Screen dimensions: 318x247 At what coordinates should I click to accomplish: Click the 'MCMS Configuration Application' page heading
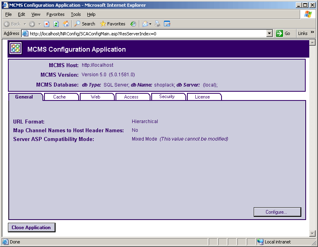77,49
